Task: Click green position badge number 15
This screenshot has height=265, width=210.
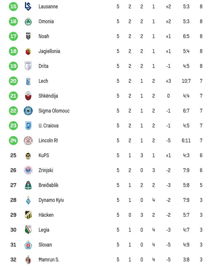Action: [x=13, y=7]
